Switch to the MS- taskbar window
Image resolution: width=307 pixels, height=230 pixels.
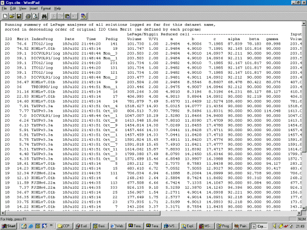[x=206, y=226]
